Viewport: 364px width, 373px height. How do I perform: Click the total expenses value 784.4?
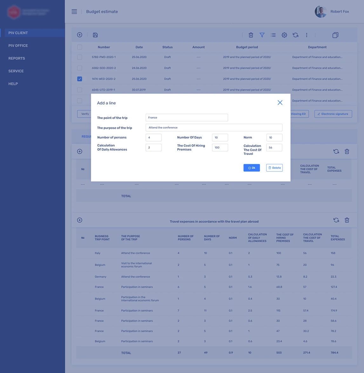tap(334, 353)
